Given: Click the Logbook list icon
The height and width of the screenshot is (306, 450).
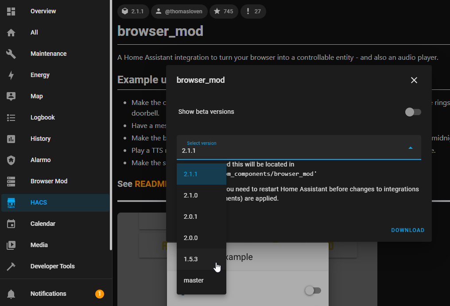Looking at the screenshot, I should point(12,117).
